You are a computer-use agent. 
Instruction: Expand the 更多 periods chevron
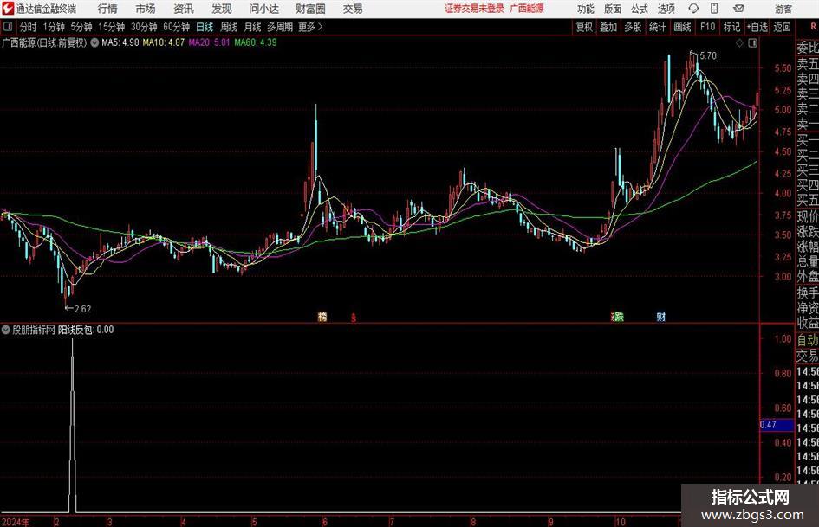[310, 27]
